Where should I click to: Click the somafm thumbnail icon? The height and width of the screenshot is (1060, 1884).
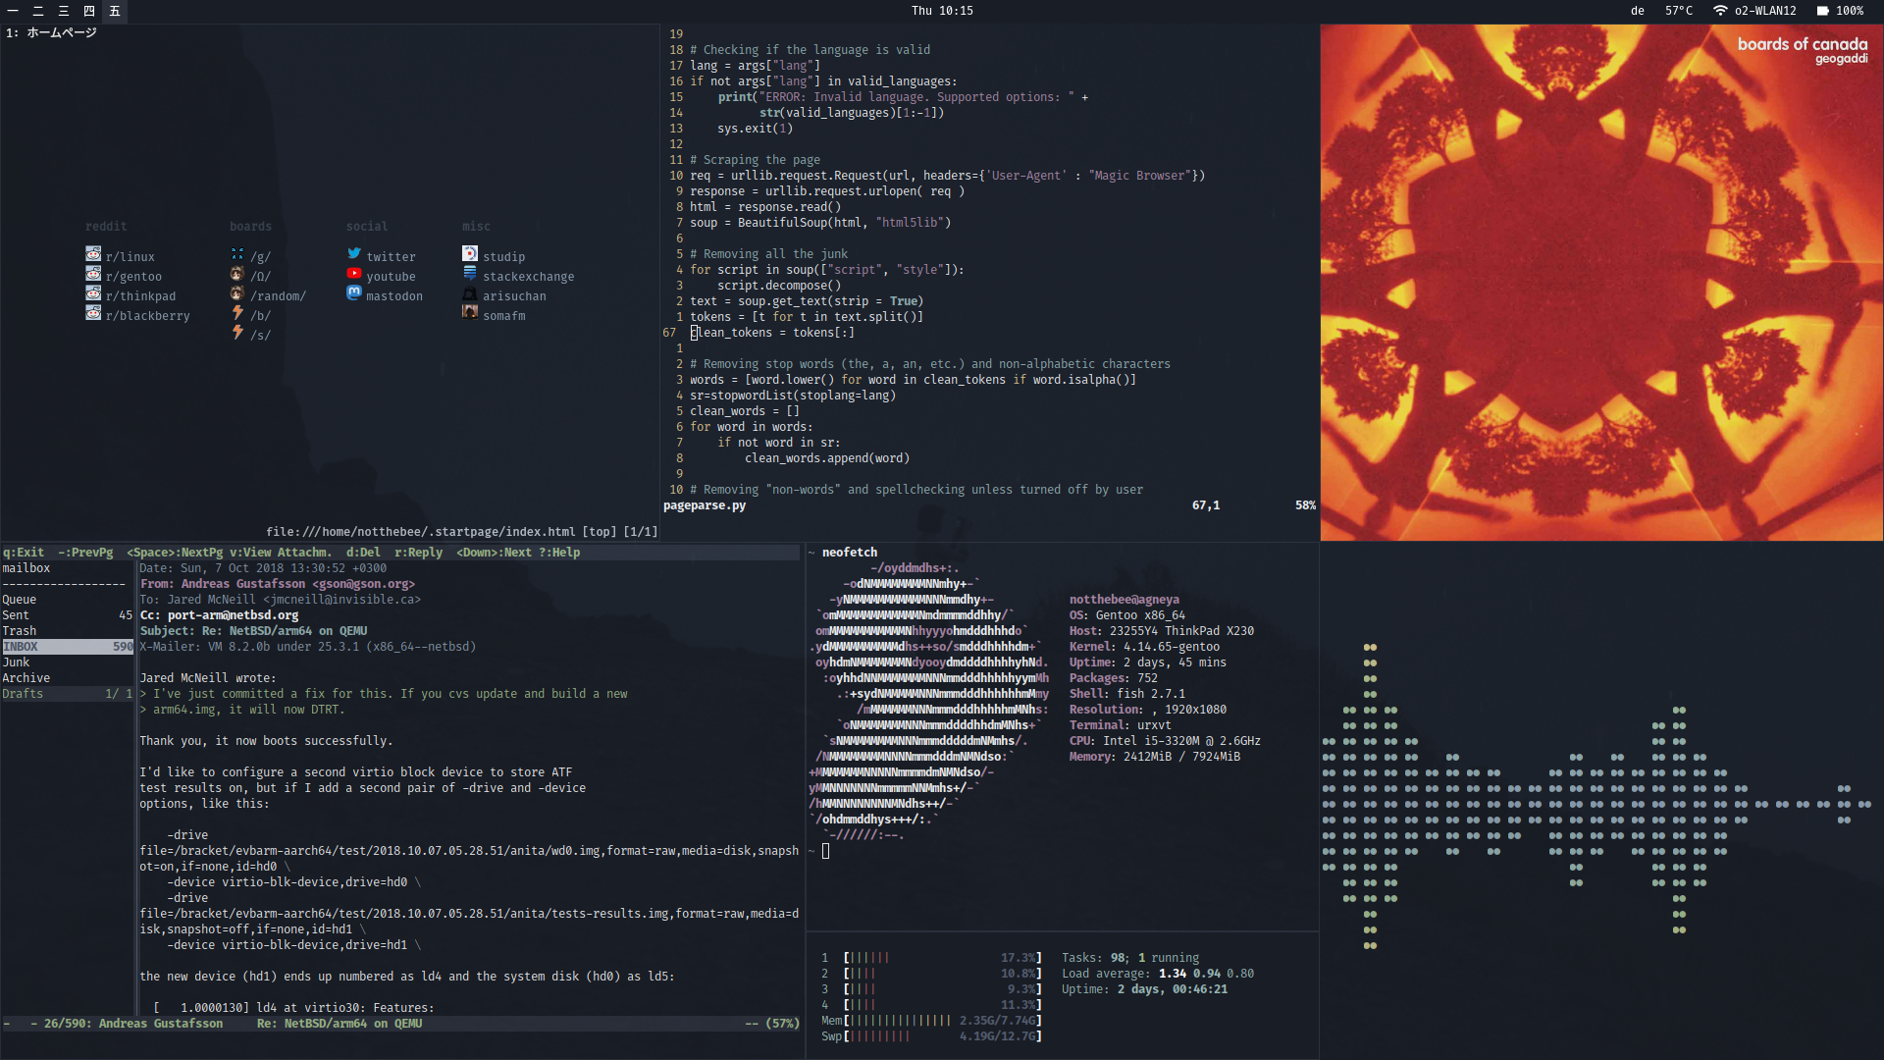pos(470,313)
